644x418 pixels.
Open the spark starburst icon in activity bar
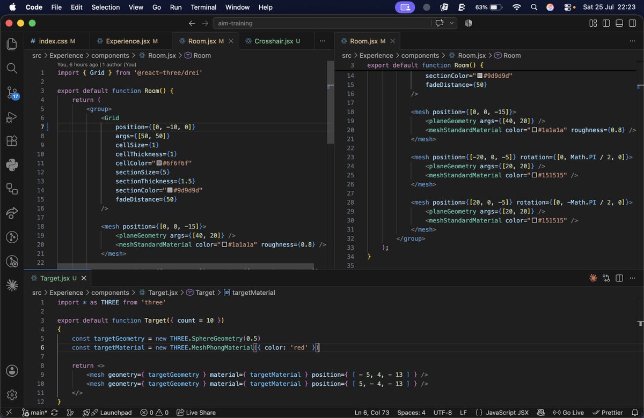coord(12,286)
